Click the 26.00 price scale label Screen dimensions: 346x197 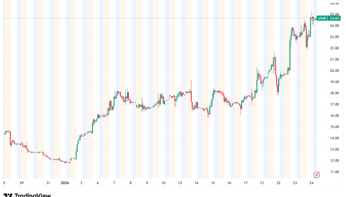pyautogui.click(x=334, y=3)
